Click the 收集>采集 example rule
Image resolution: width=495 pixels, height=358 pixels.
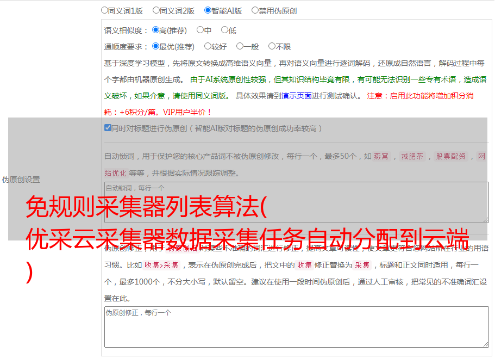point(161,265)
